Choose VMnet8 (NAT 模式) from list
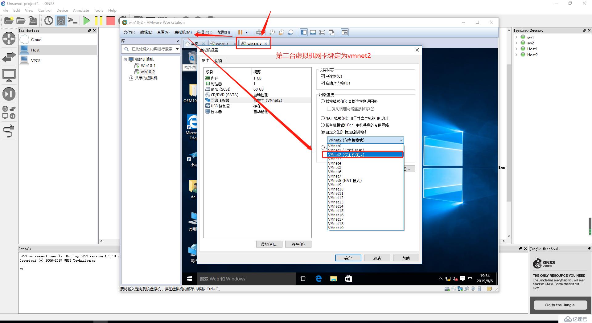592x323 pixels. tap(365, 181)
